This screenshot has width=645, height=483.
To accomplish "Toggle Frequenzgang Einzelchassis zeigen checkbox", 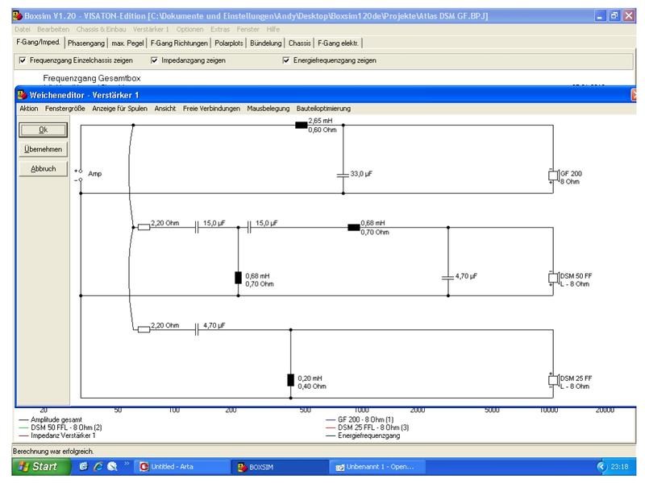I will [23, 60].
